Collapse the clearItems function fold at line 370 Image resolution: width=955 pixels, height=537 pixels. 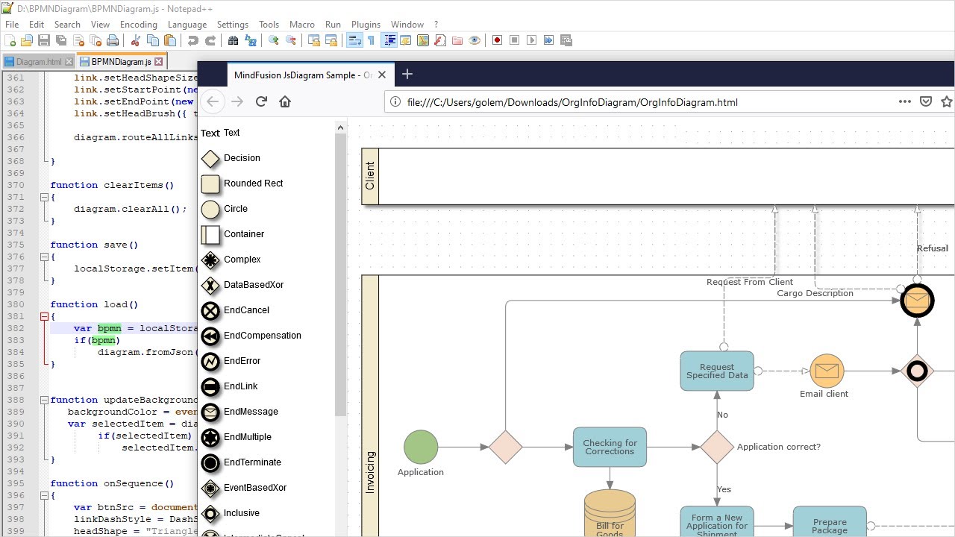[44, 197]
